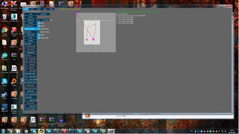This screenshot has height=134, width=239.
Task: Click Choose Mask Colour button
Action: [x=31, y=73]
